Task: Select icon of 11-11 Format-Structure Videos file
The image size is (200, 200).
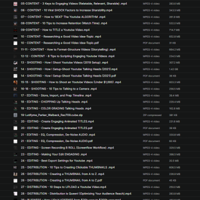Action: 15,49
